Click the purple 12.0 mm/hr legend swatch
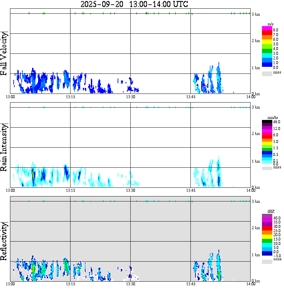Screen dimensions: 284x290 [267, 128]
